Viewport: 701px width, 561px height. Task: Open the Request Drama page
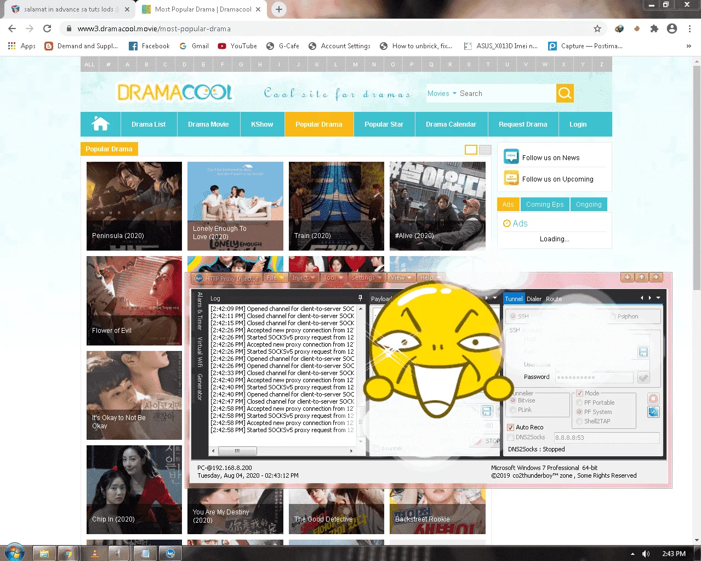pos(523,124)
